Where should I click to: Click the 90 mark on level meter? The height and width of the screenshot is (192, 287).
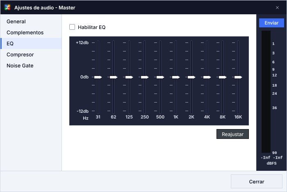point(274,153)
